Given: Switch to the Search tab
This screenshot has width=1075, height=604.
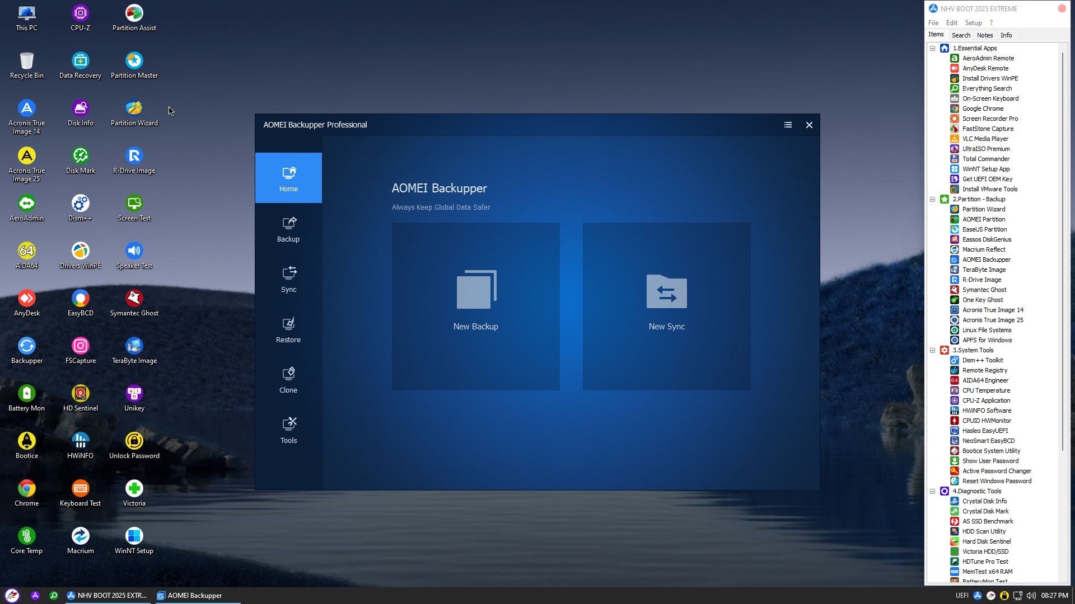Looking at the screenshot, I should [961, 35].
